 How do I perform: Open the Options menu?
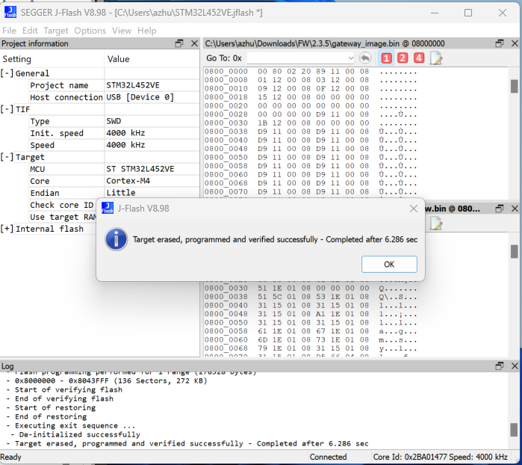[x=90, y=31]
